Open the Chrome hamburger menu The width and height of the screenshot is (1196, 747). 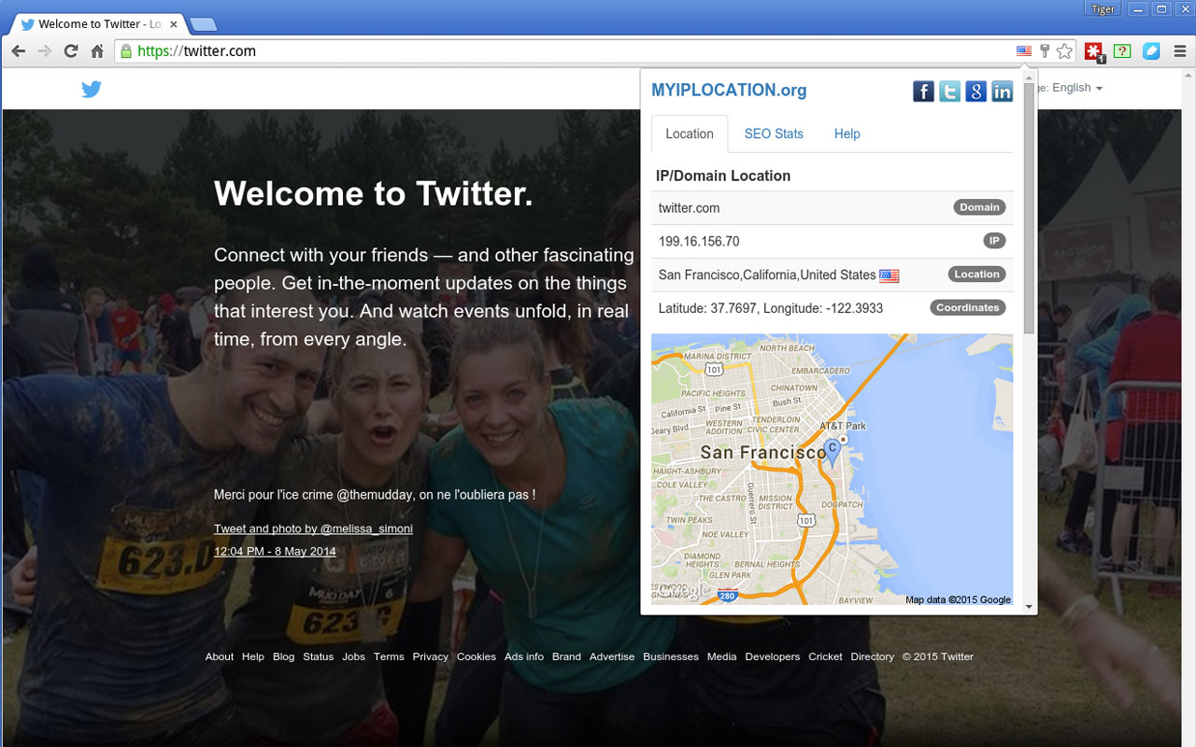1181,51
